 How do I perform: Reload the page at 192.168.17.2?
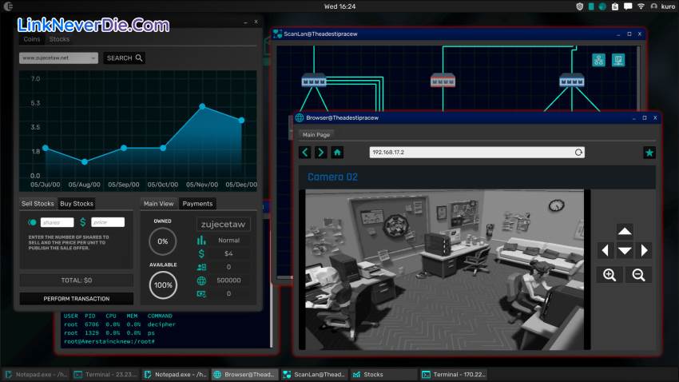[x=579, y=153]
